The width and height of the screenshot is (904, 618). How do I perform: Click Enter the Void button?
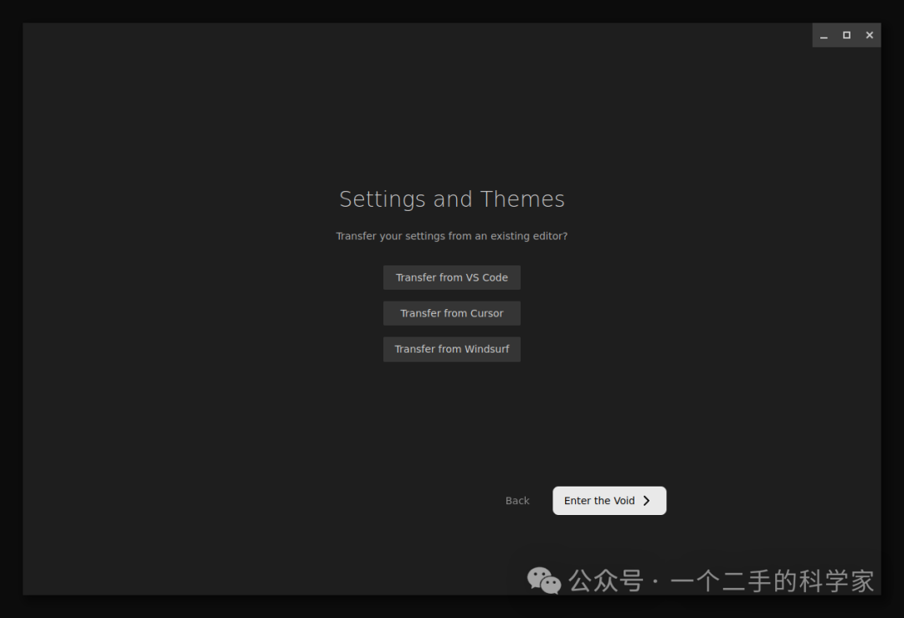pyautogui.click(x=609, y=501)
